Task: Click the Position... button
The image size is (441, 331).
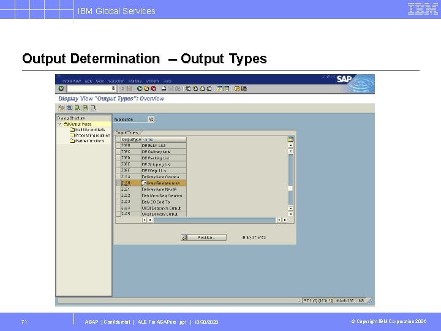Action: [203, 238]
